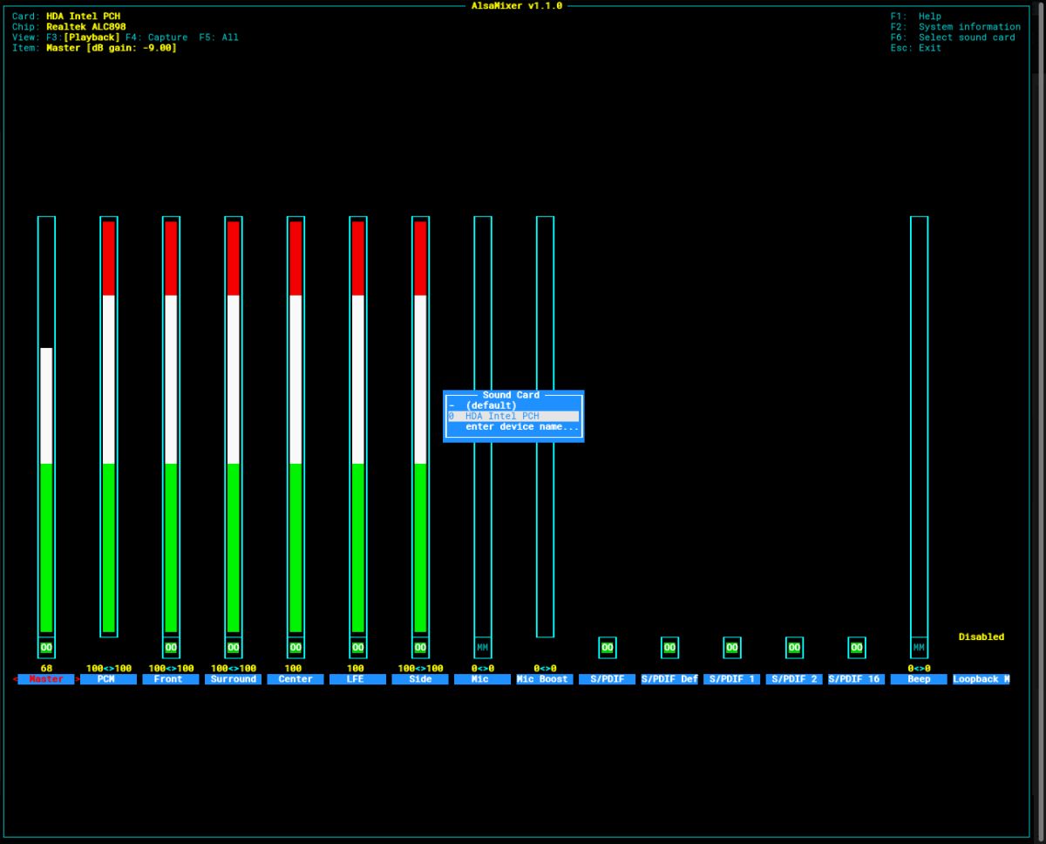Toggle mute box under the Center bar
Screen dimensions: 1046x844
click(295, 648)
